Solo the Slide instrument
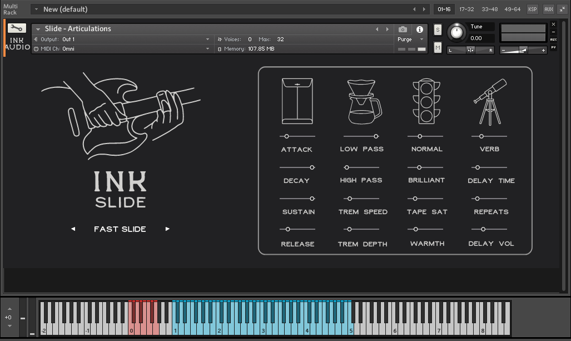Screen dimensions: 571x341 tap(438, 29)
